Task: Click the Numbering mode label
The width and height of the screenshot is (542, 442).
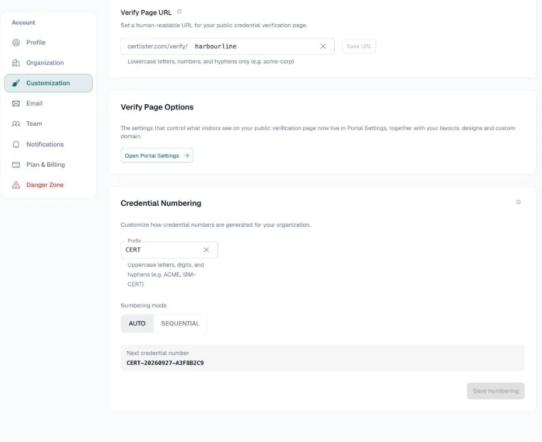Action: [143, 306]
